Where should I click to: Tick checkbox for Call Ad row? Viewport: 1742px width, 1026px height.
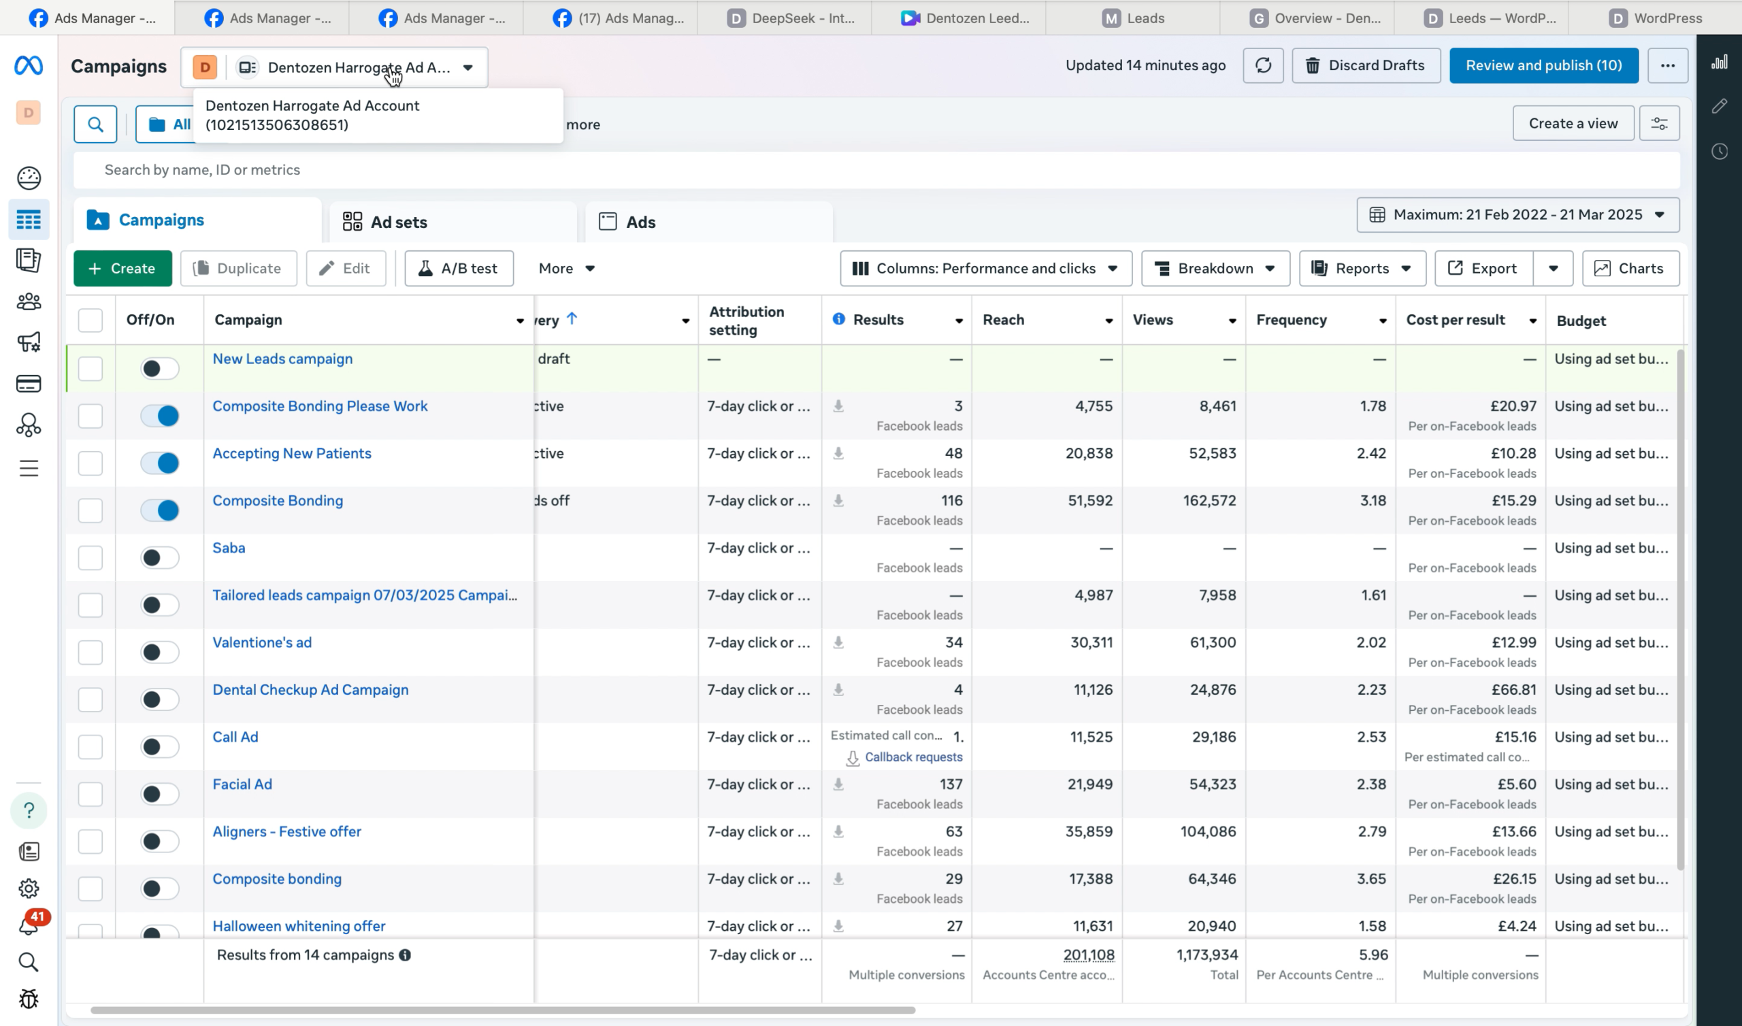[91, 747]
